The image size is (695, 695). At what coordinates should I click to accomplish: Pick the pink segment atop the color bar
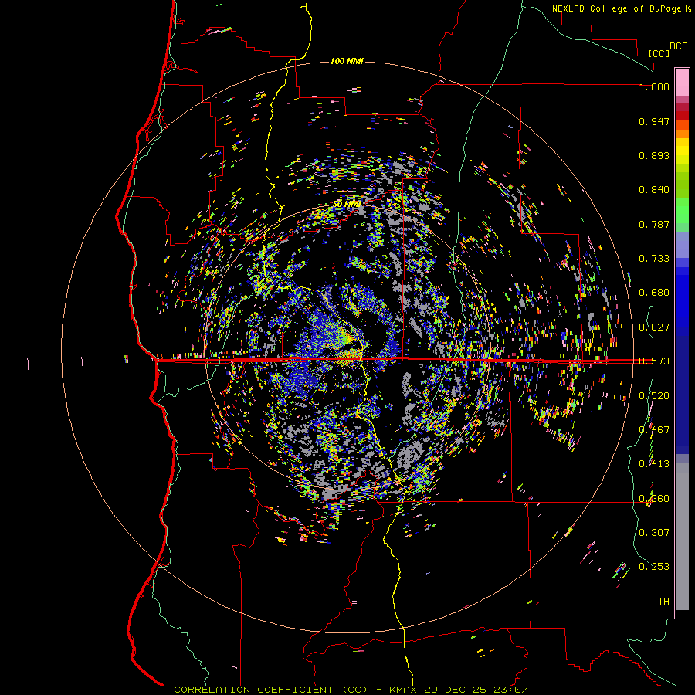pos(682,82)
